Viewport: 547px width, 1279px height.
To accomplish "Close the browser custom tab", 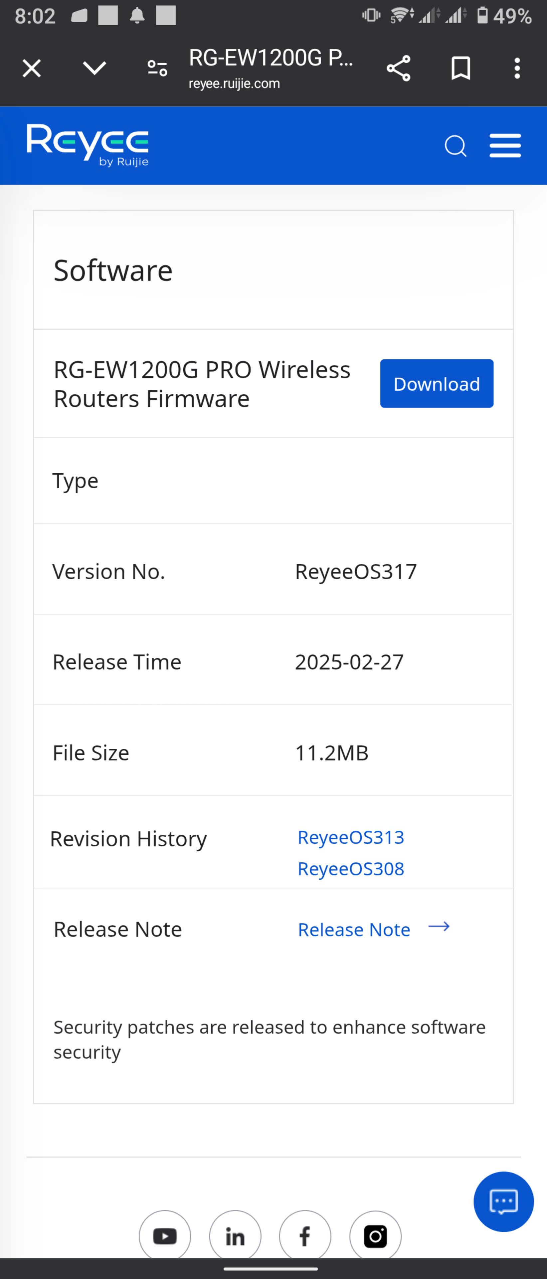I will 32,69.
